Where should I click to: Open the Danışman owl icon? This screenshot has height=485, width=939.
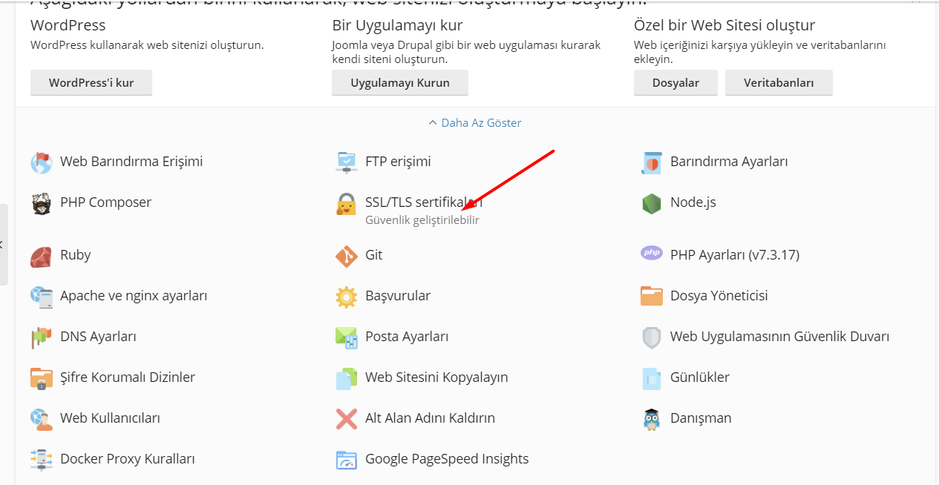pos(651,419)
